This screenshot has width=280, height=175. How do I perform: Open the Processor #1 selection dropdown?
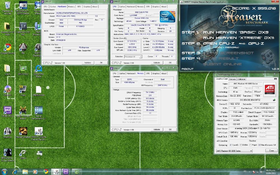coord(133,57)
